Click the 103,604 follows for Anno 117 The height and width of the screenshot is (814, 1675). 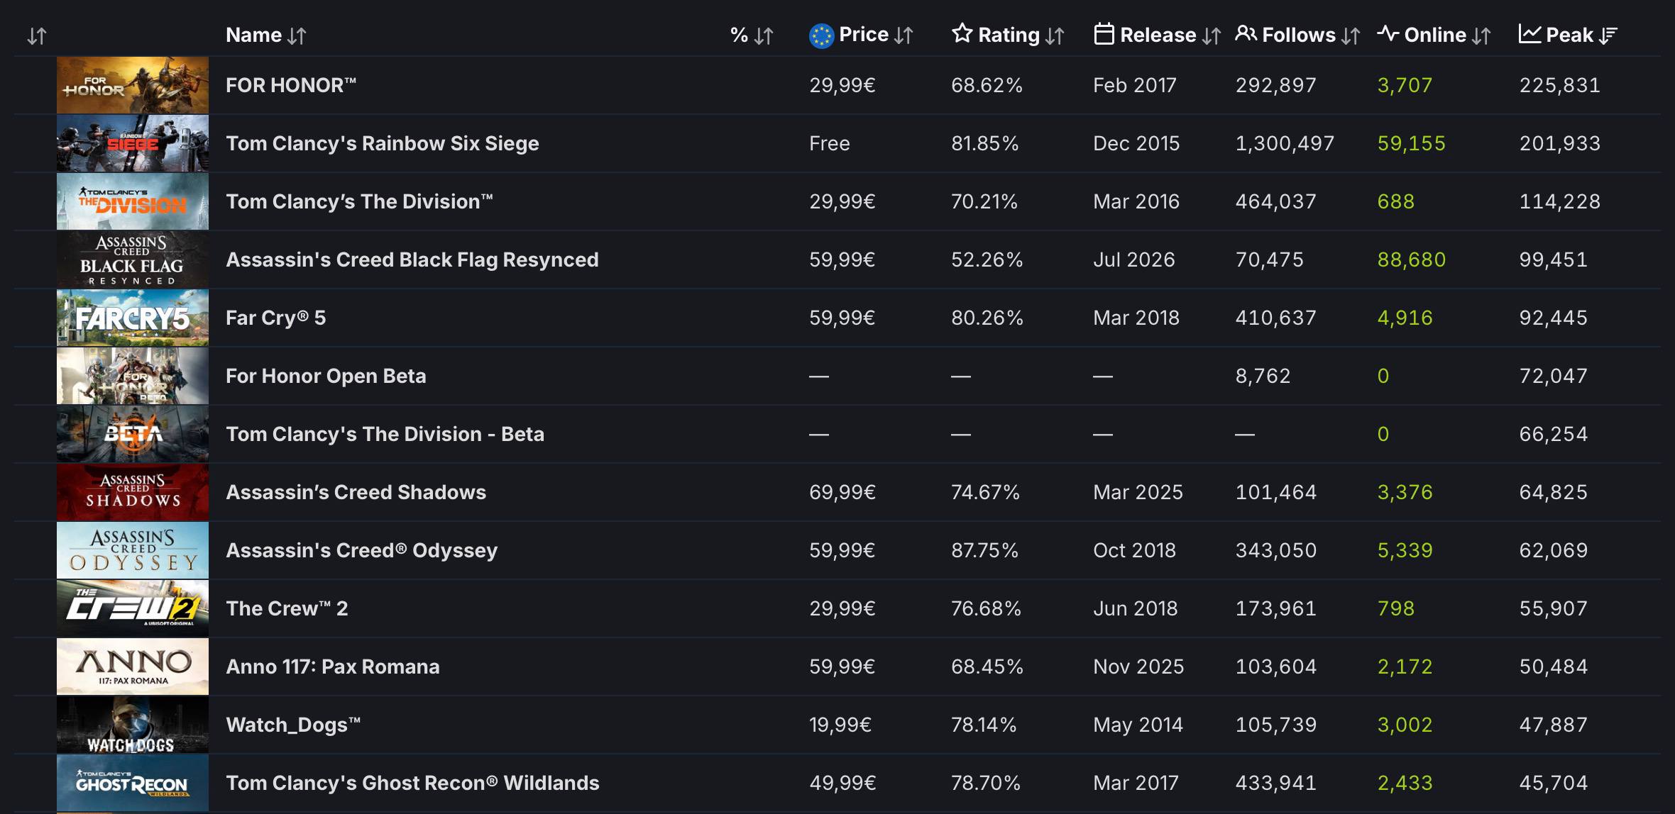[x=1276, y=667]
